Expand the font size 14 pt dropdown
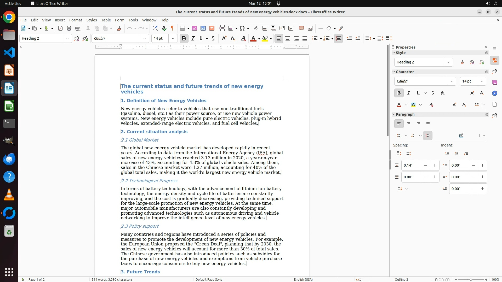Image resolution: width=502 pixels, height=282 pixels. click(x=173, y=38)
